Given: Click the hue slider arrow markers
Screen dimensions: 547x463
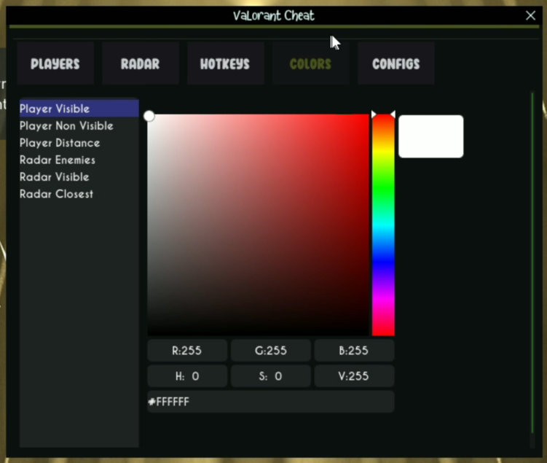Looking at the screenshot, I should pos(383,114).
